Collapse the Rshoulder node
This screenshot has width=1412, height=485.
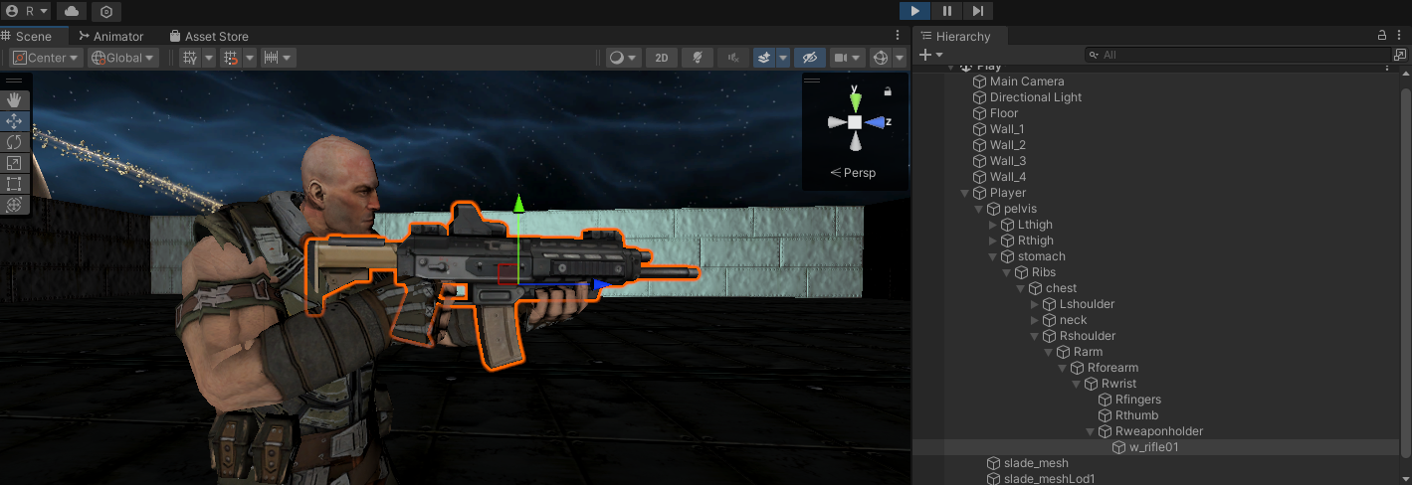pos(1034,336)
